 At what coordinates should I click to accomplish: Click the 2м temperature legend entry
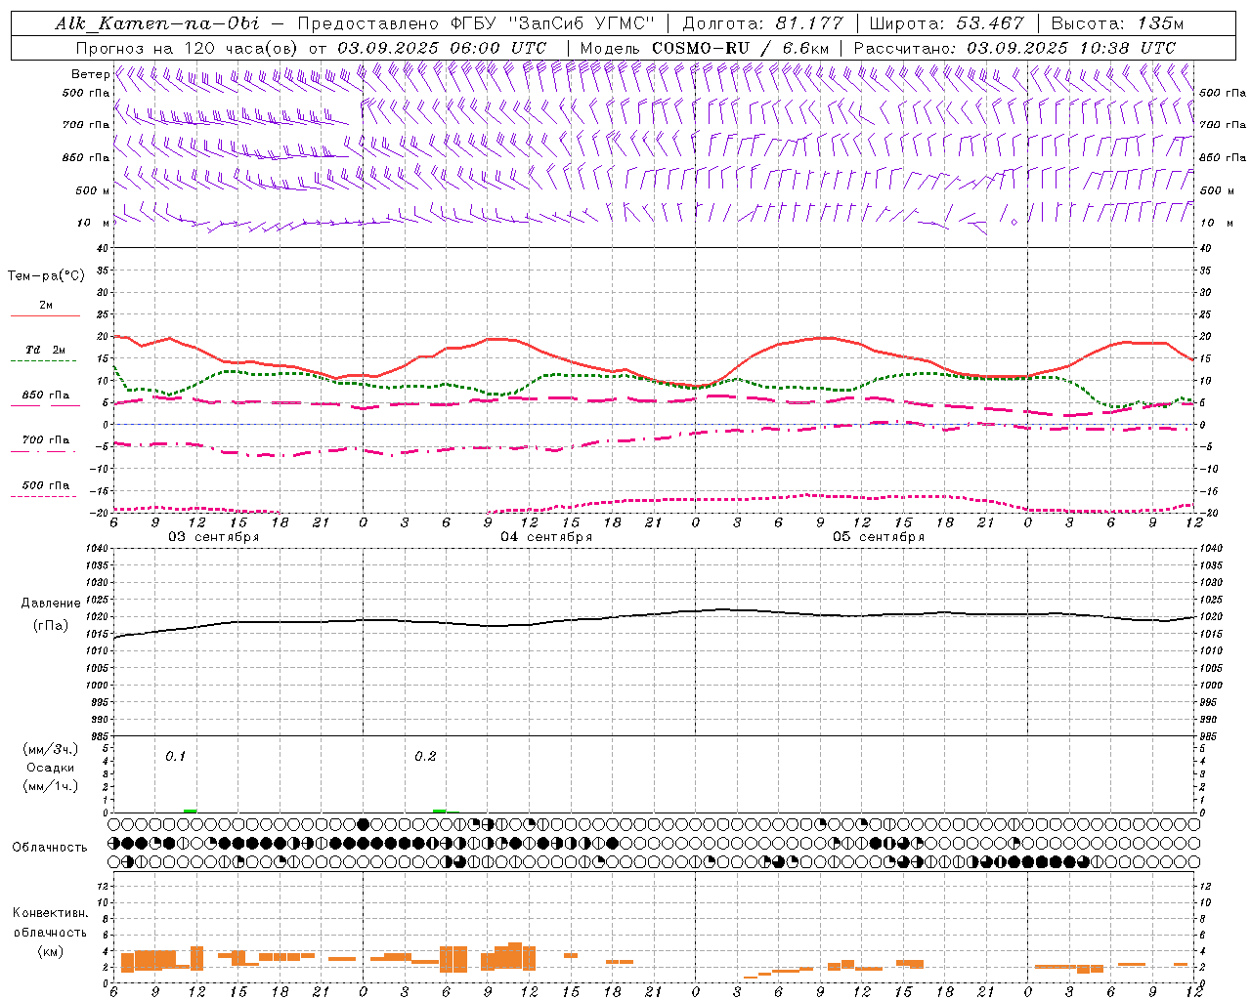45,306
